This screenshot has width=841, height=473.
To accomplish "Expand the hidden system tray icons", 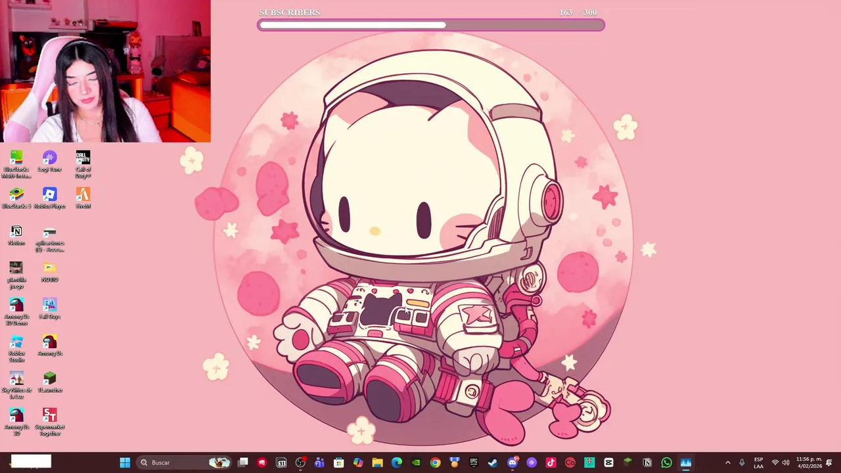I will pyautogui.click(x=727, y=462).
